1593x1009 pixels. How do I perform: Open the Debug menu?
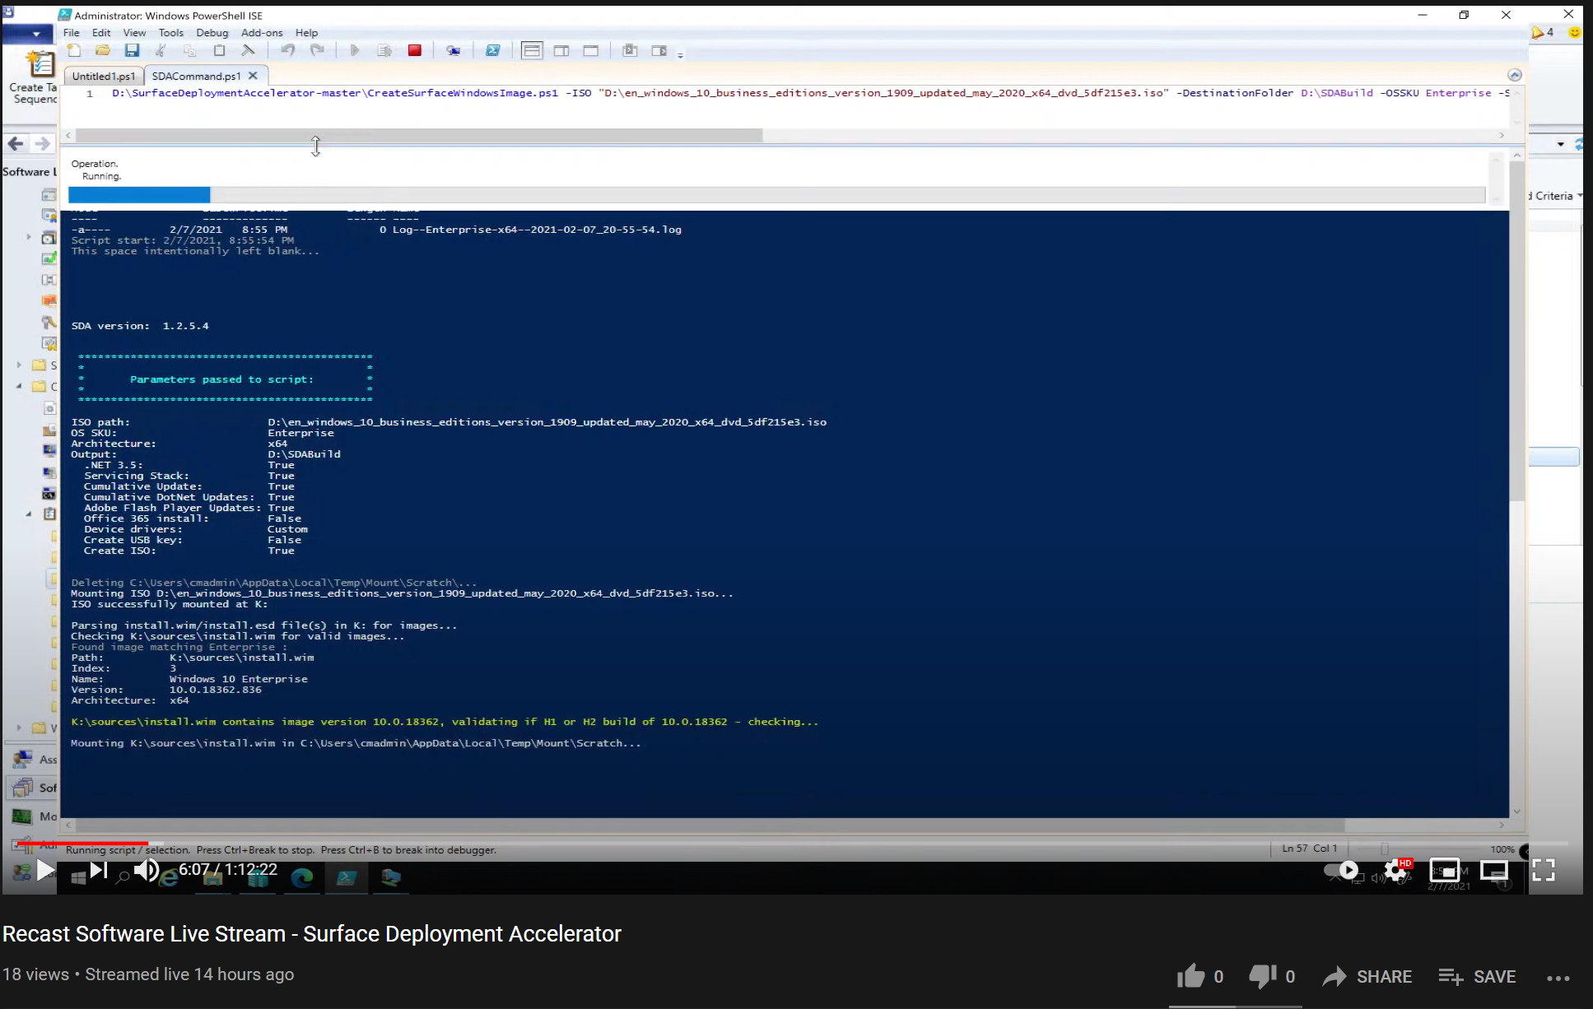click(x=212, y=33)
